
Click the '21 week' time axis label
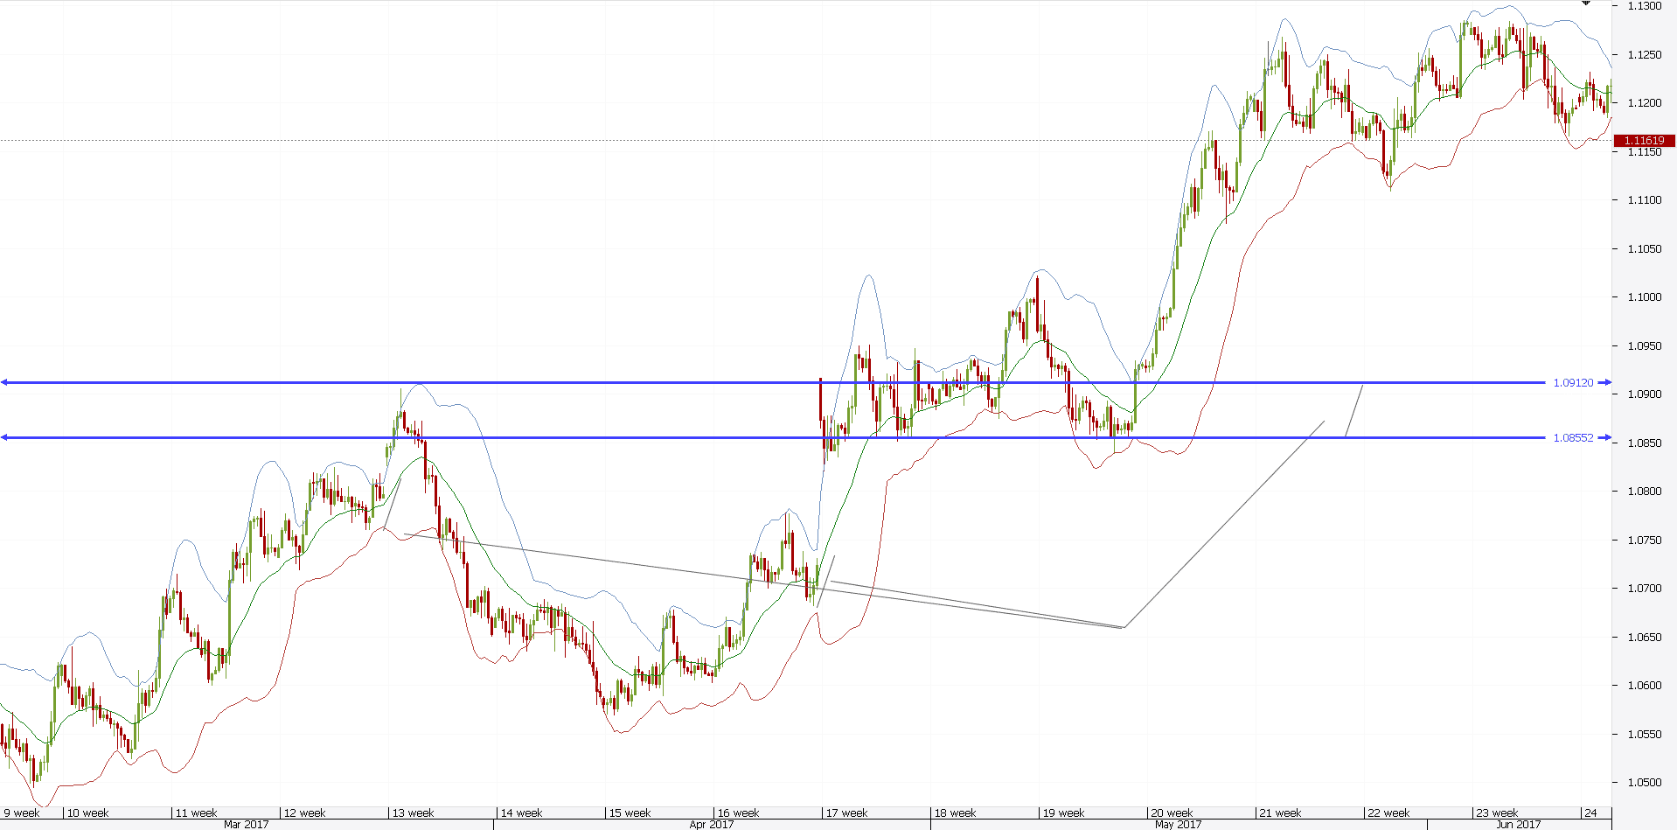(1281, 813)
